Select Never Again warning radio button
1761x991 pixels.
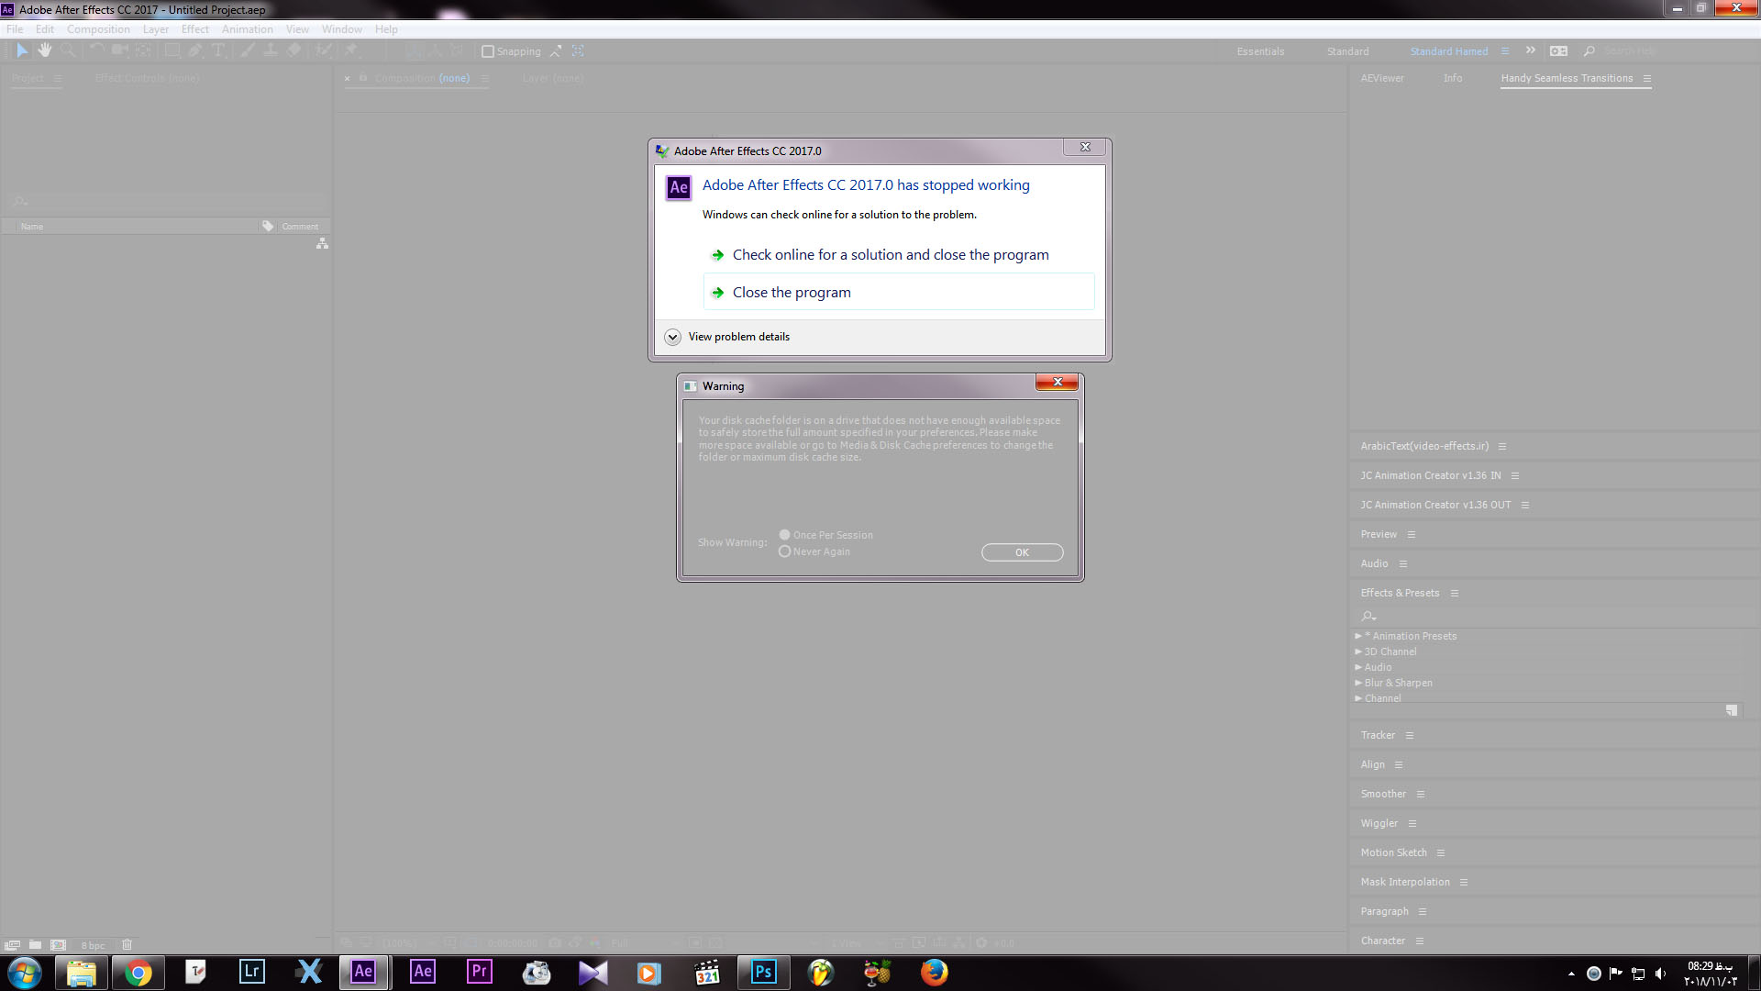tap(784, 551)
